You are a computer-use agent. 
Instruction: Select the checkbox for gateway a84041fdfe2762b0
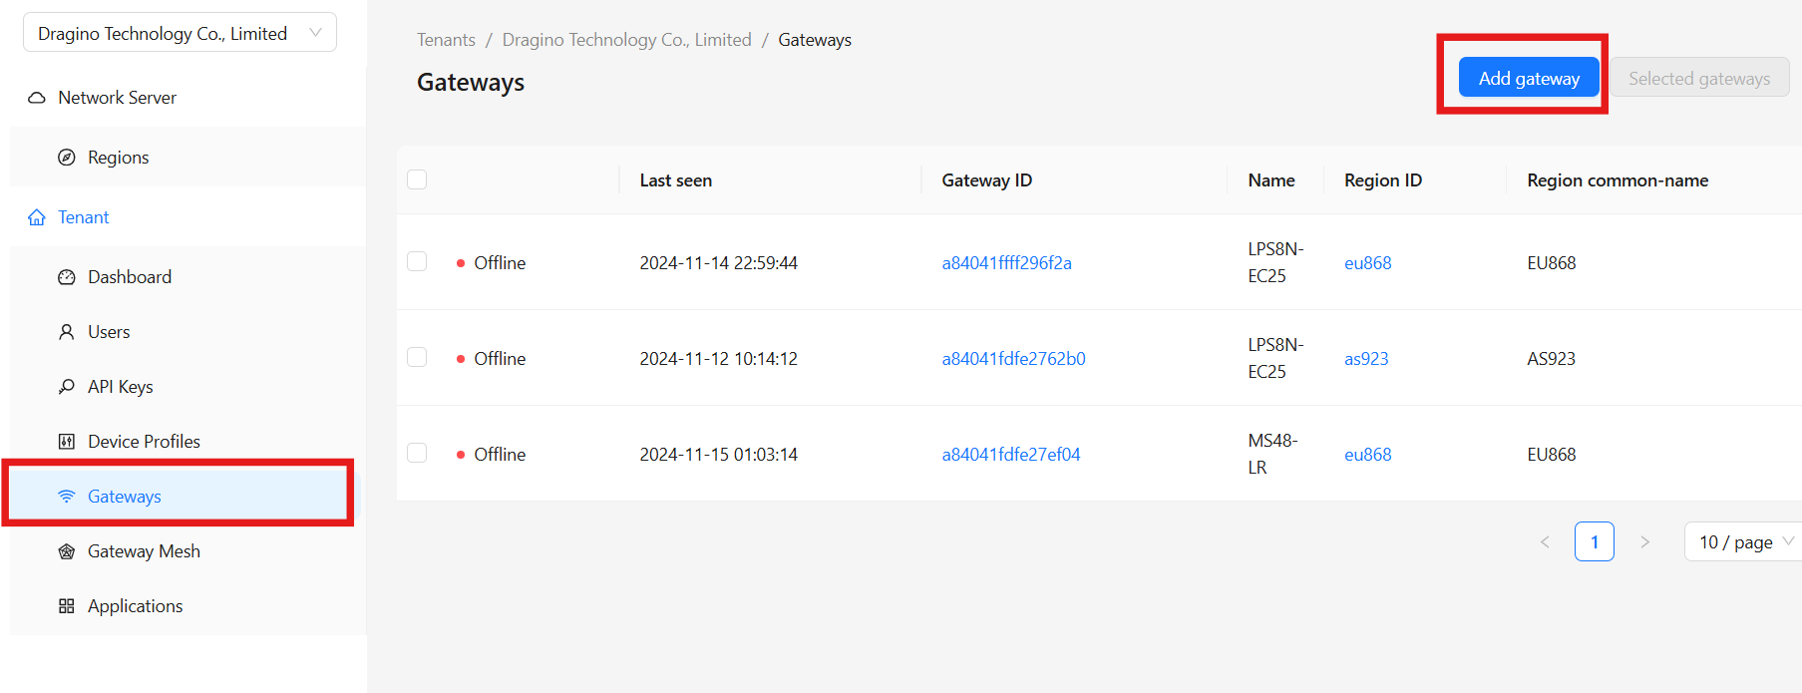(x=417, y=357)
